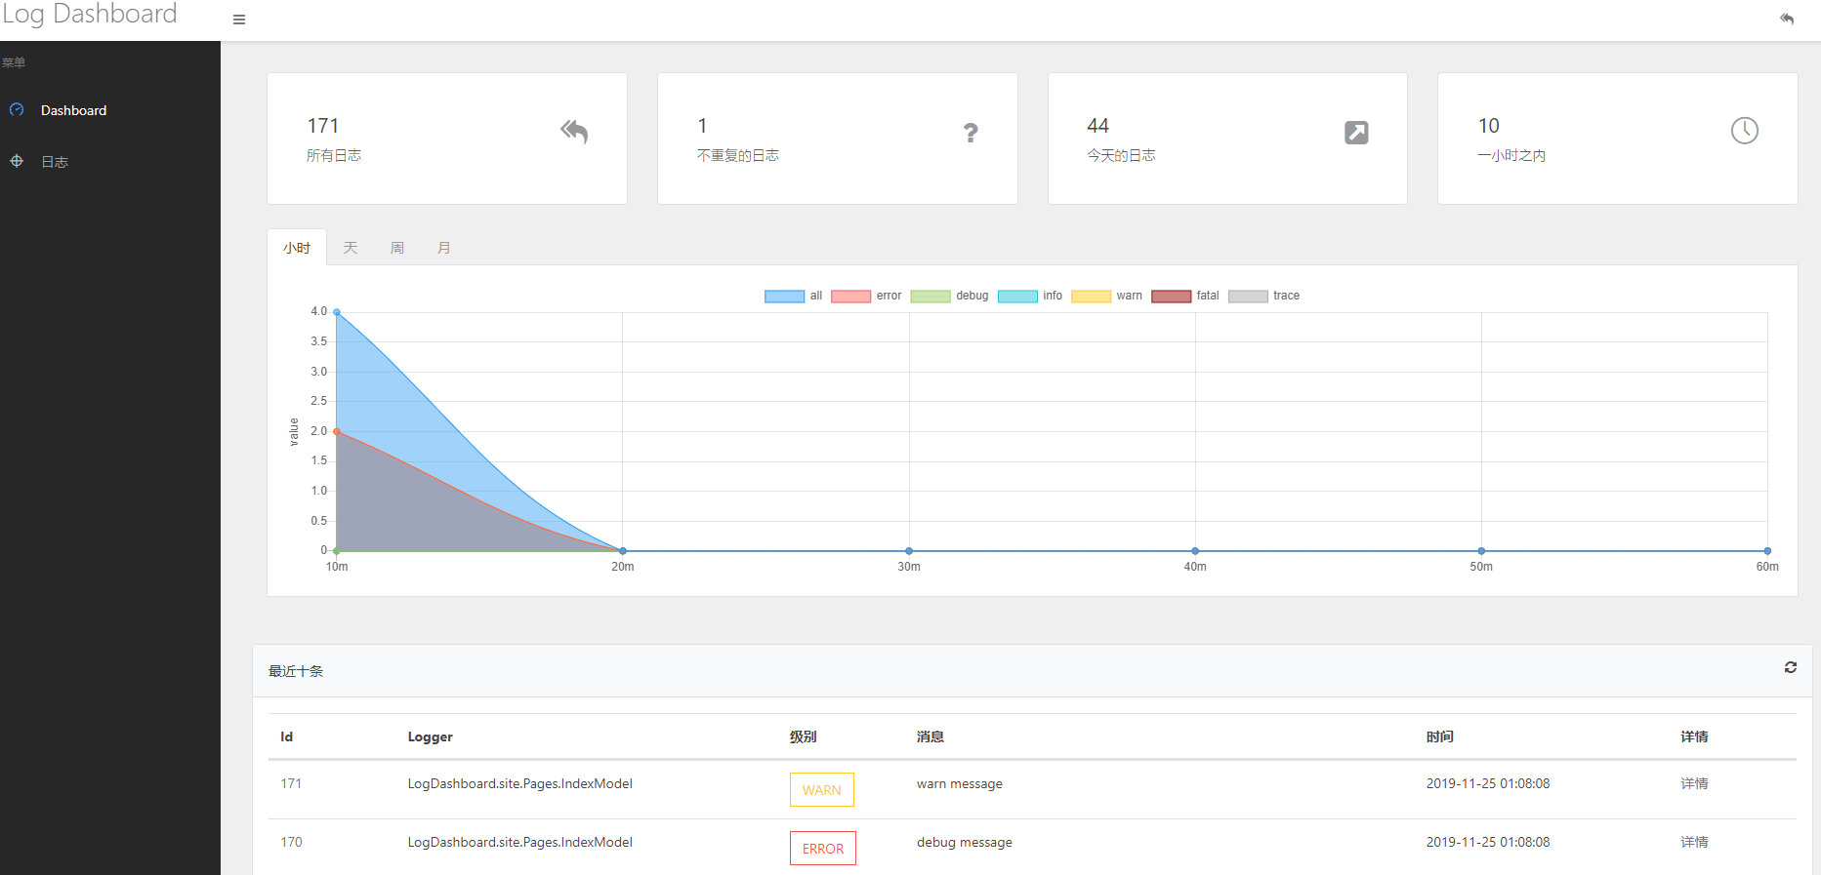Click the all-series data point at 10m
This screenshot has width=1821, height=875.
point(337,312)
